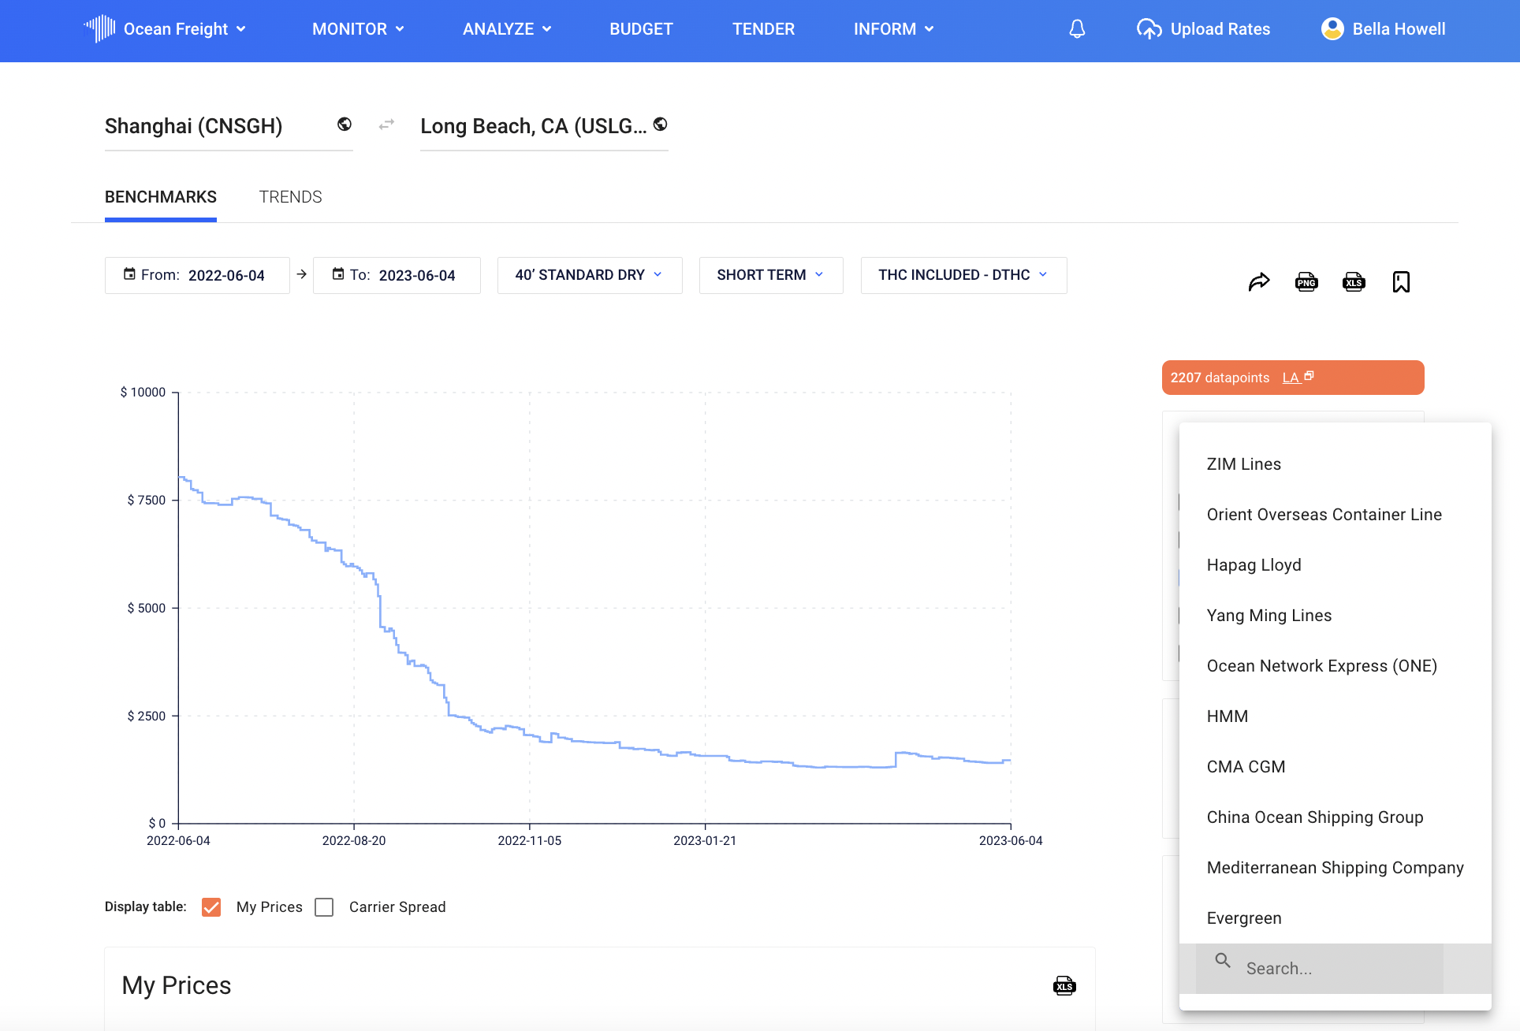Go to BUDGET page
This screenshot has height=1031, width=1520.
[x=641, y=29]
